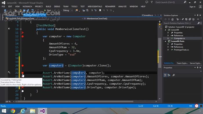This screenshot has width=203, height=114.
Task: Click the Sync with Active Document icon
Action: (x=183, y=19)
